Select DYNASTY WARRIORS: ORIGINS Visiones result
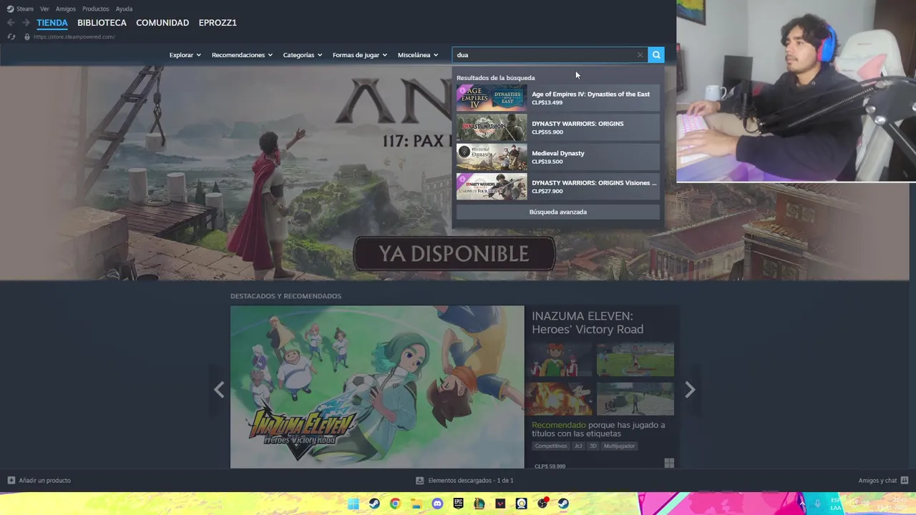This screenshot has height=515, width=916. click(557, 187)
